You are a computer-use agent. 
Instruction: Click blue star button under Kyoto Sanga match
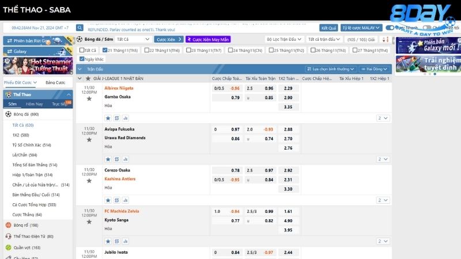[108, 241]
